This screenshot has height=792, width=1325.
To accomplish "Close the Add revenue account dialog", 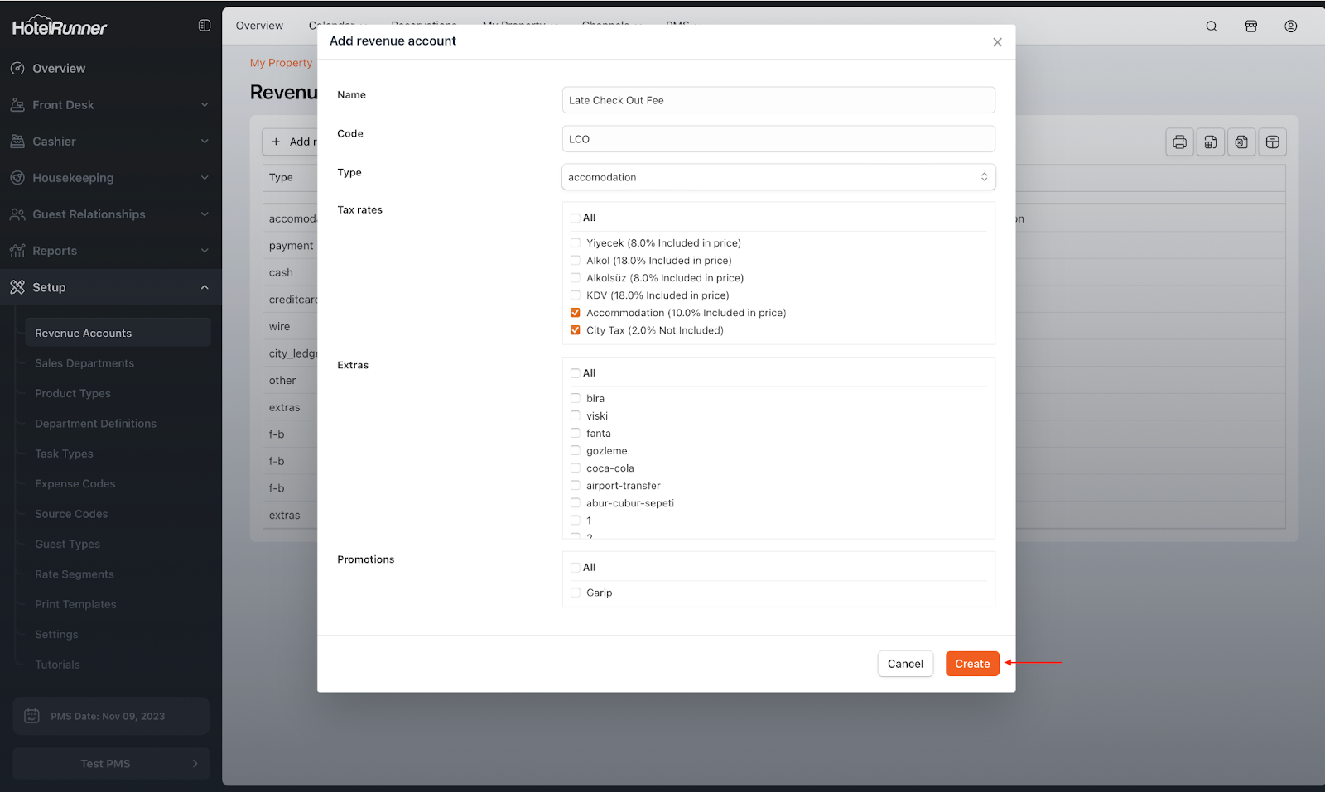I will (x=997, y=42).
